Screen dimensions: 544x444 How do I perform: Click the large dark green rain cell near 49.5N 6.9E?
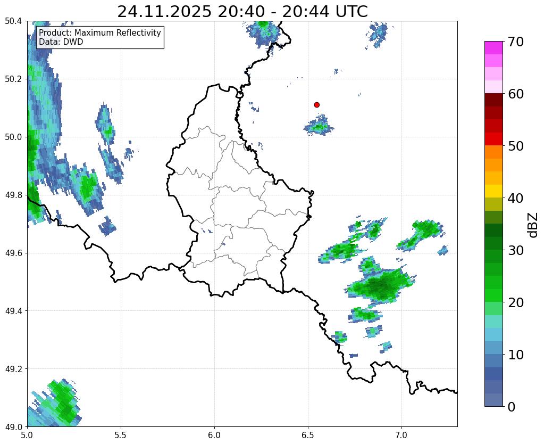[x=380, y=285]
